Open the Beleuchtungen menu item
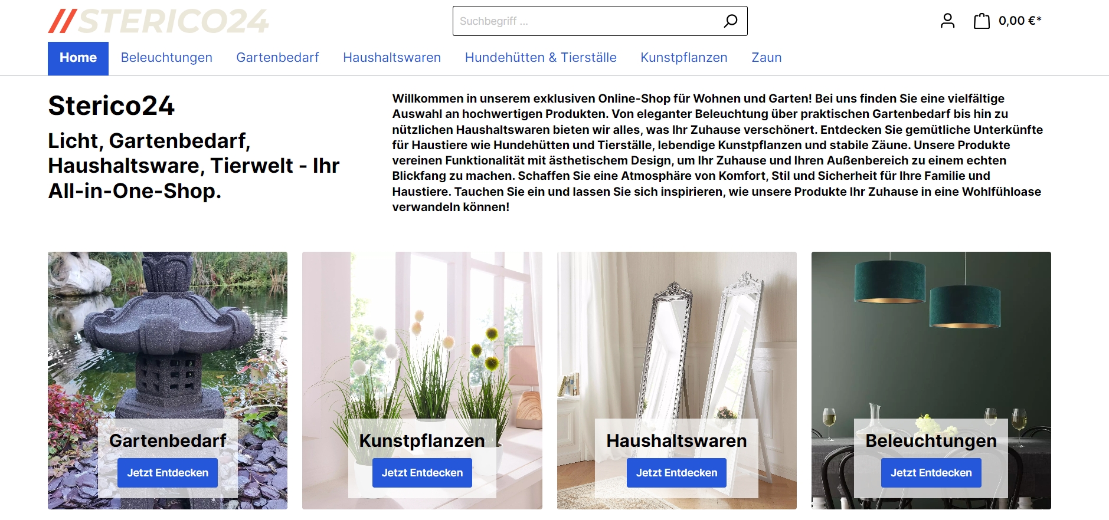This screenshot has width=1109, height=520. [166, 58]
